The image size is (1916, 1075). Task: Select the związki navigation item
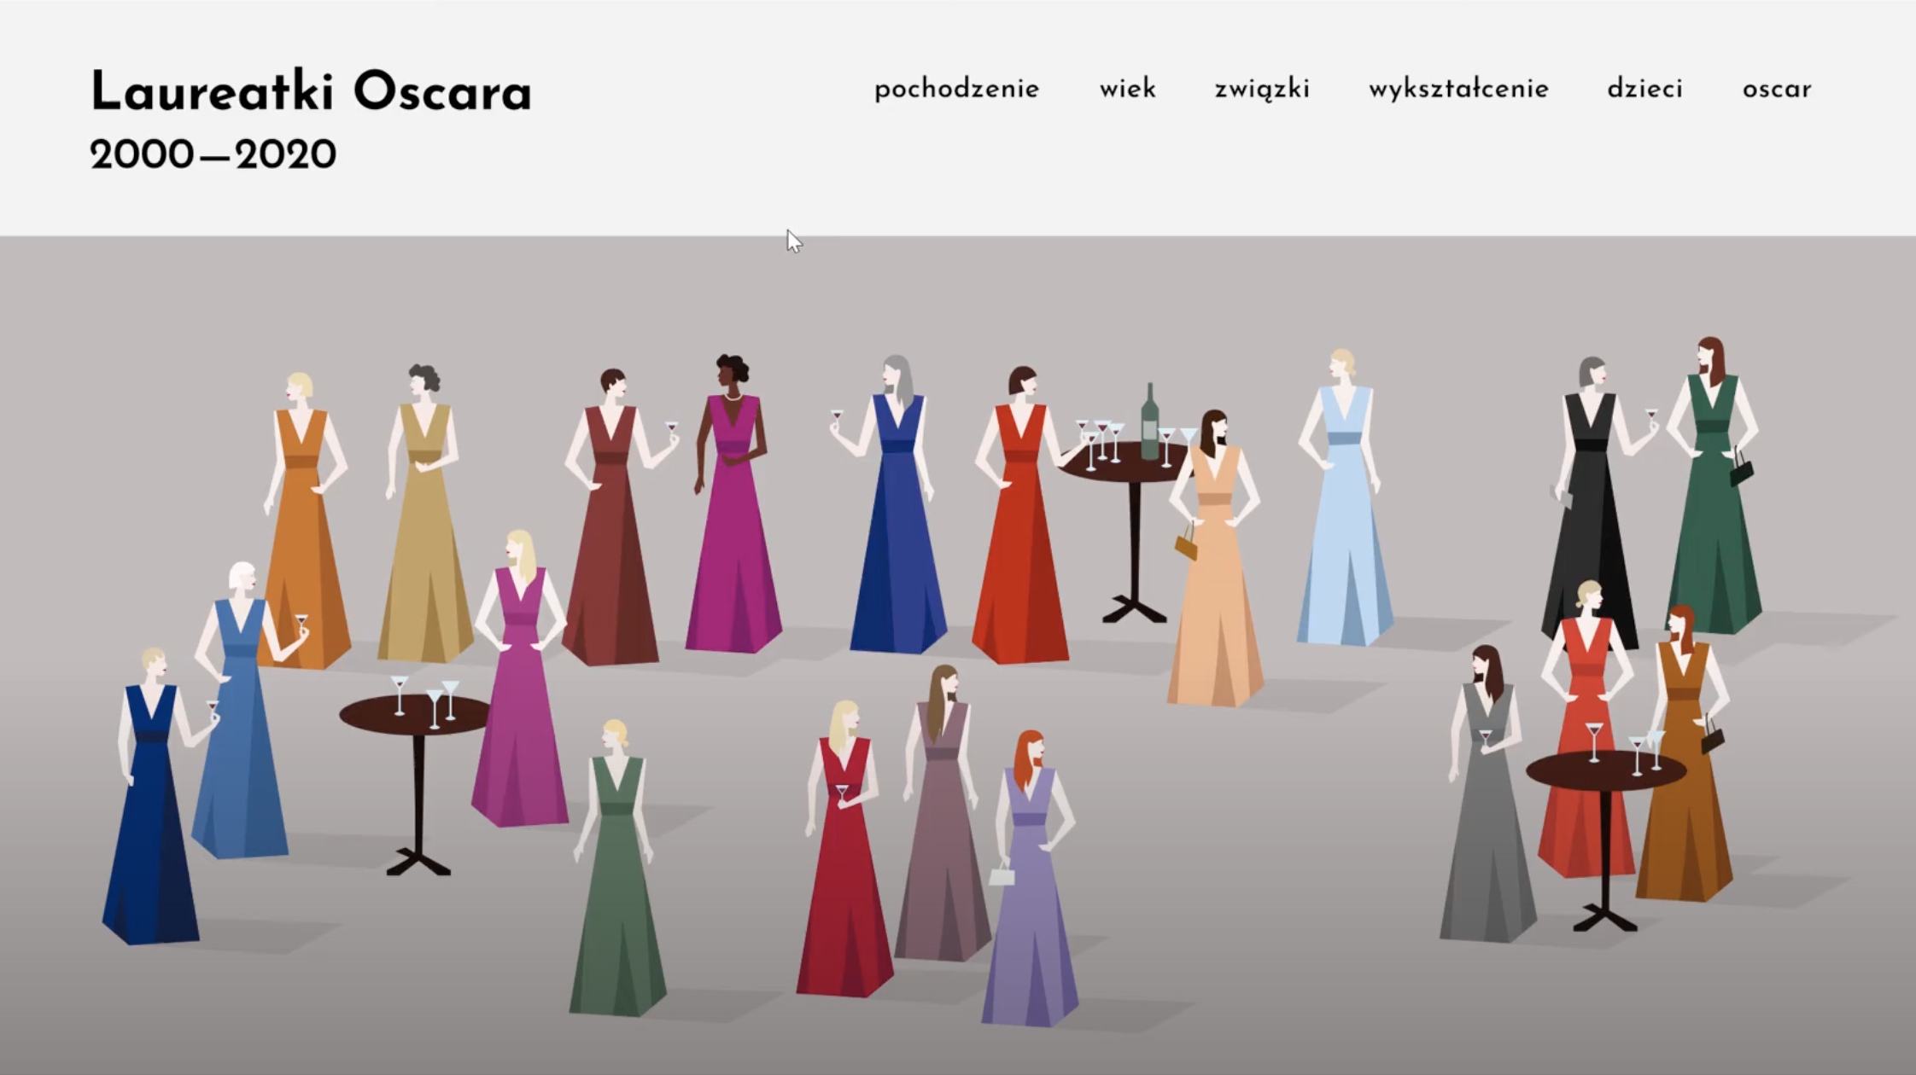(x=1262, y=90)
